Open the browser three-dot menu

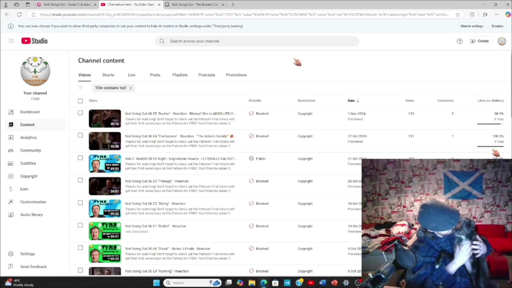tap(497, 14)
